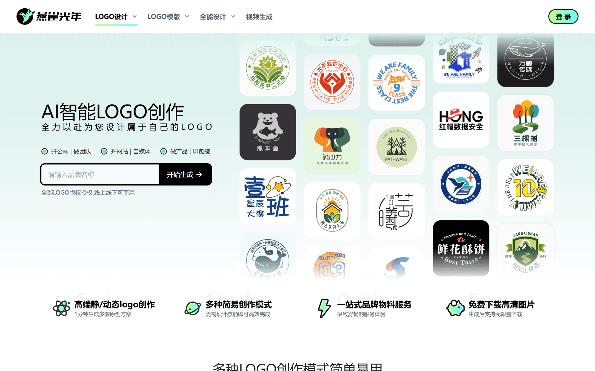Open the WE ARE FAMILY 9 CLASS logo
595x371 pixels.
[397, 83]
